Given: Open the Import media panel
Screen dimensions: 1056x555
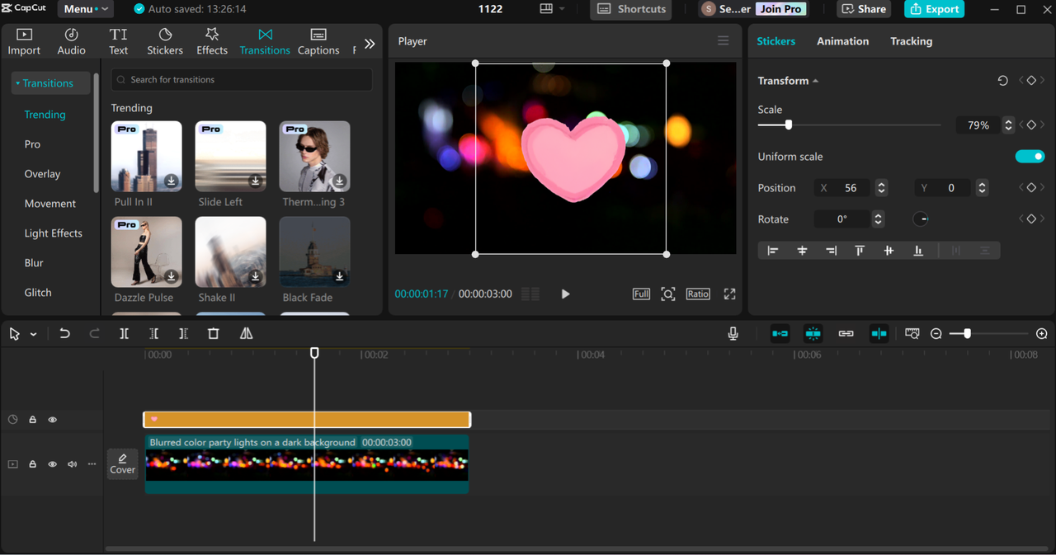Looking at the screenshot, I should (x=24, y=41).
